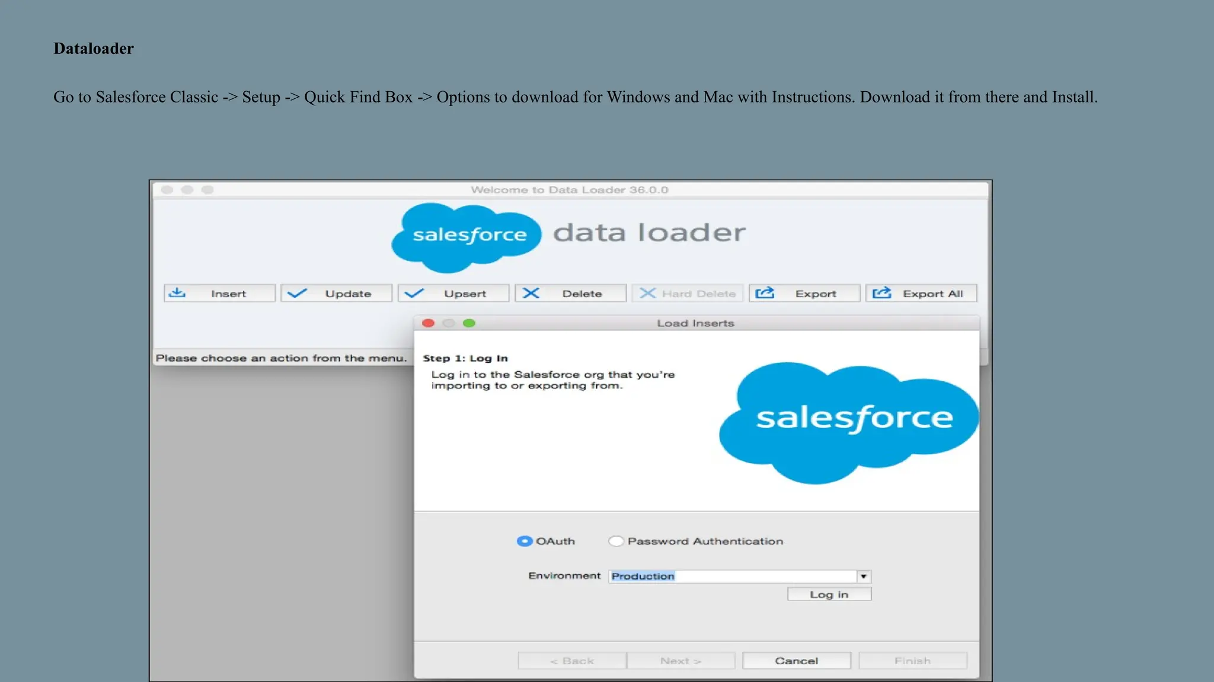Click the 'Step 1: Log In' heading
Viewport: 1214px width, 682px height.
[465, 358]
